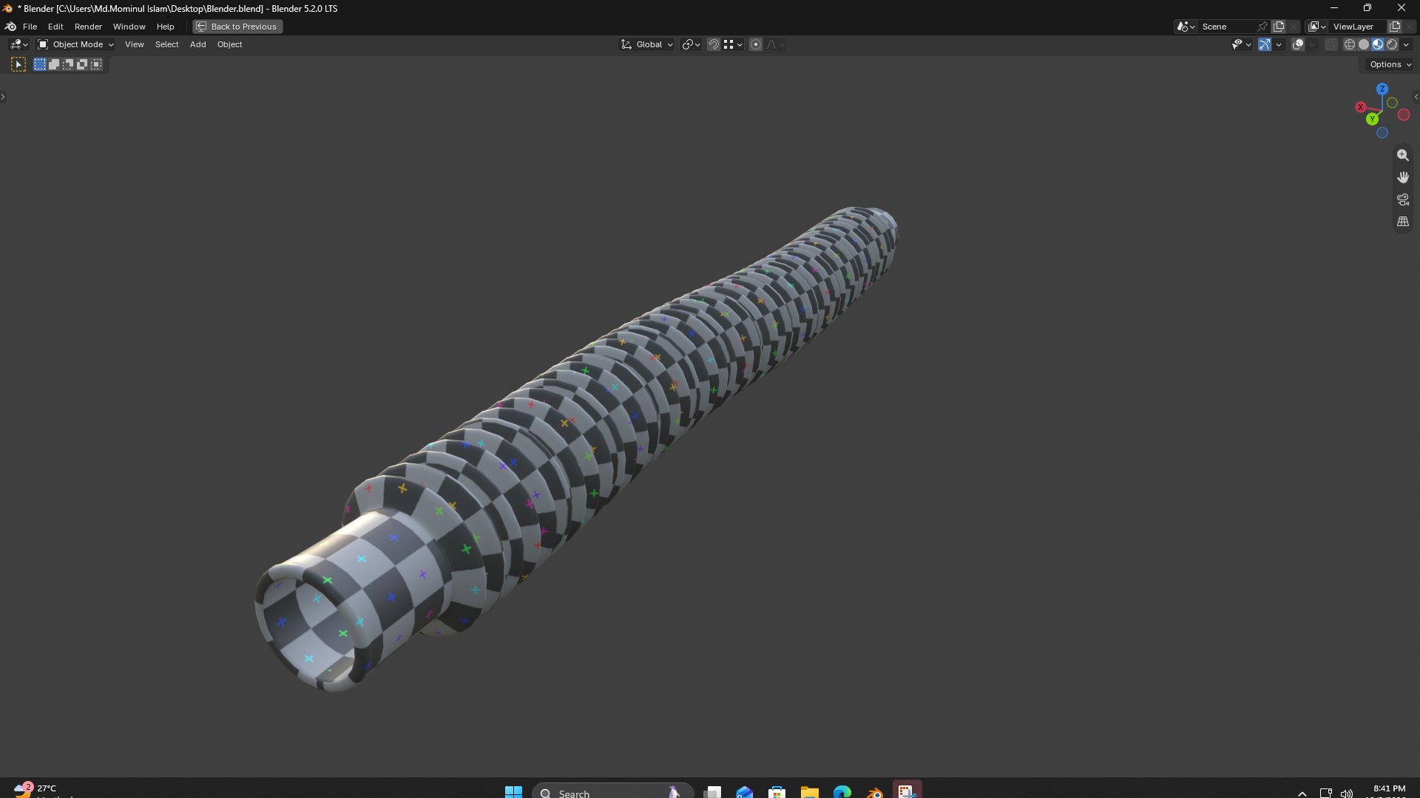The width and height of the screenshot is (1420, 798).
Task: Expand the left toolbar region arrow
Action: (x=3, y=97)
